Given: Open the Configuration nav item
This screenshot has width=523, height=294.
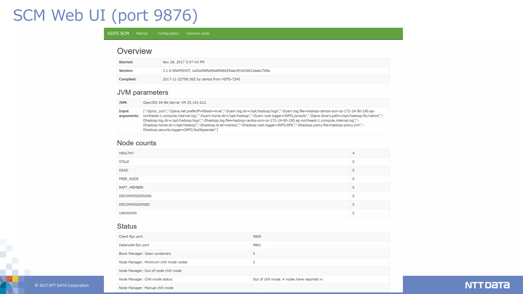Looking at the screenshot, I should pyautogui.click(x=168, y=33).
